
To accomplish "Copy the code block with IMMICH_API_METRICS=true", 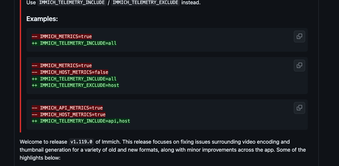I will [x=299, y=108].
